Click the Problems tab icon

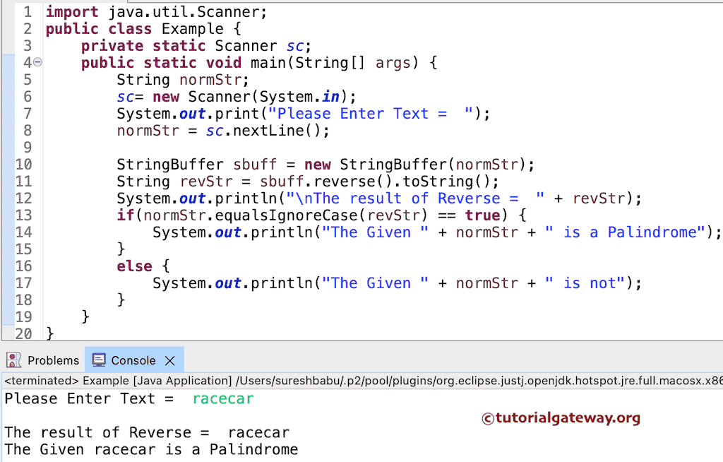tap(14, 360)
